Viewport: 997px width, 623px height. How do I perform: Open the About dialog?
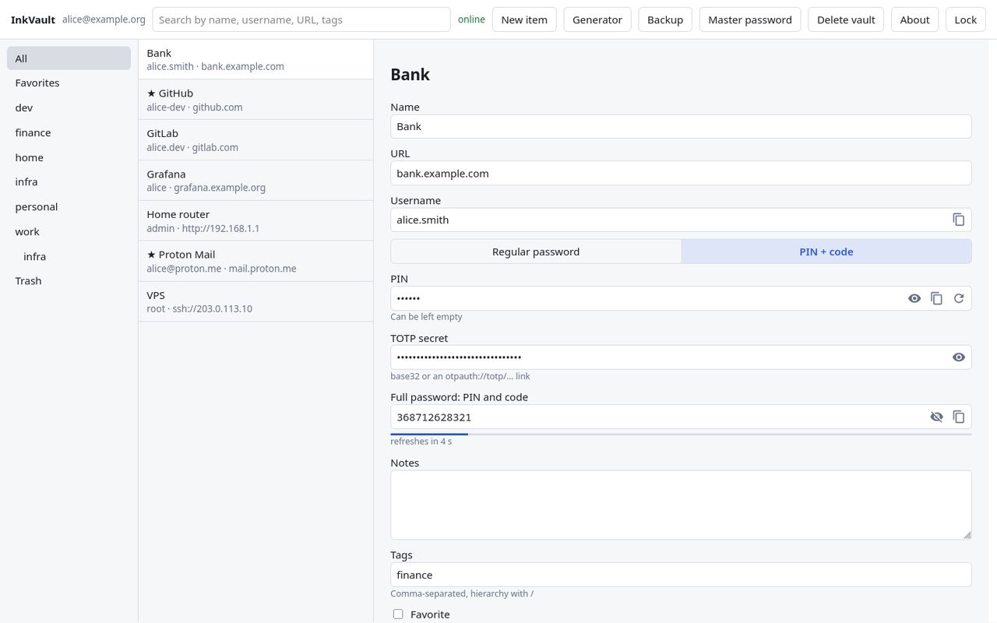(x=914, y=19)
